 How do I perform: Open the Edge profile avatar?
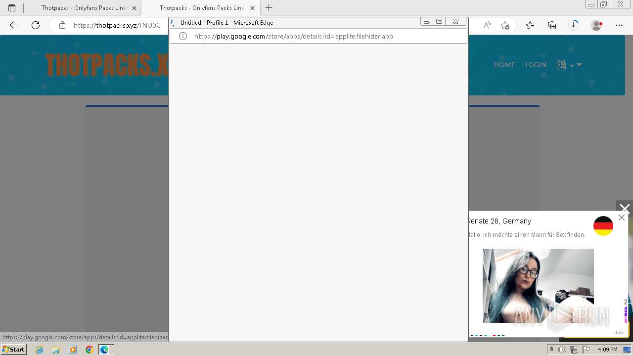tap(596, 25)
